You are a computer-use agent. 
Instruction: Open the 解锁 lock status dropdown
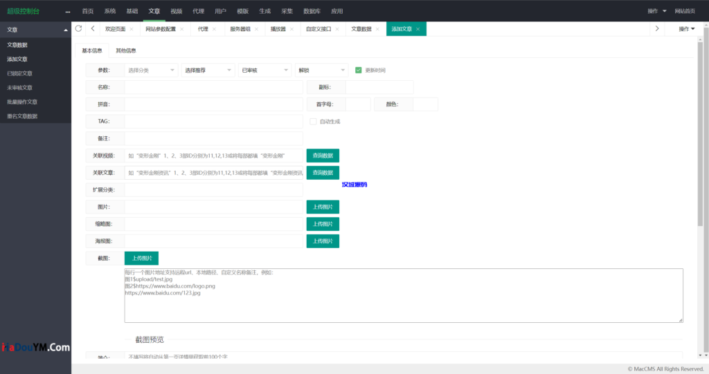coord(322,70)
